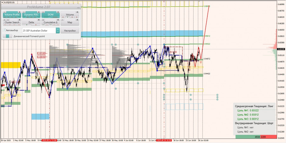Click the 0.64972 level label on chart
Viewport: 286px width, 143px height.
click(207, 59)
